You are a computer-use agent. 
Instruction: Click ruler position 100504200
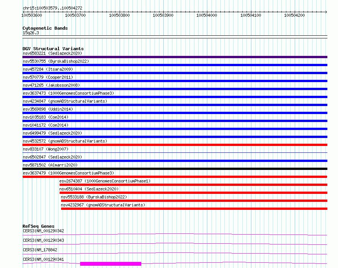tap(294, 15)
